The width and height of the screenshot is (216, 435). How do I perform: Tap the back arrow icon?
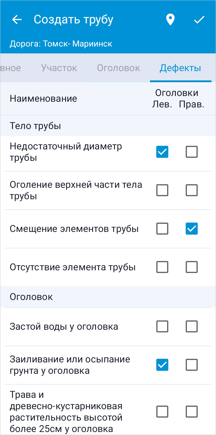tap(17, 20)
